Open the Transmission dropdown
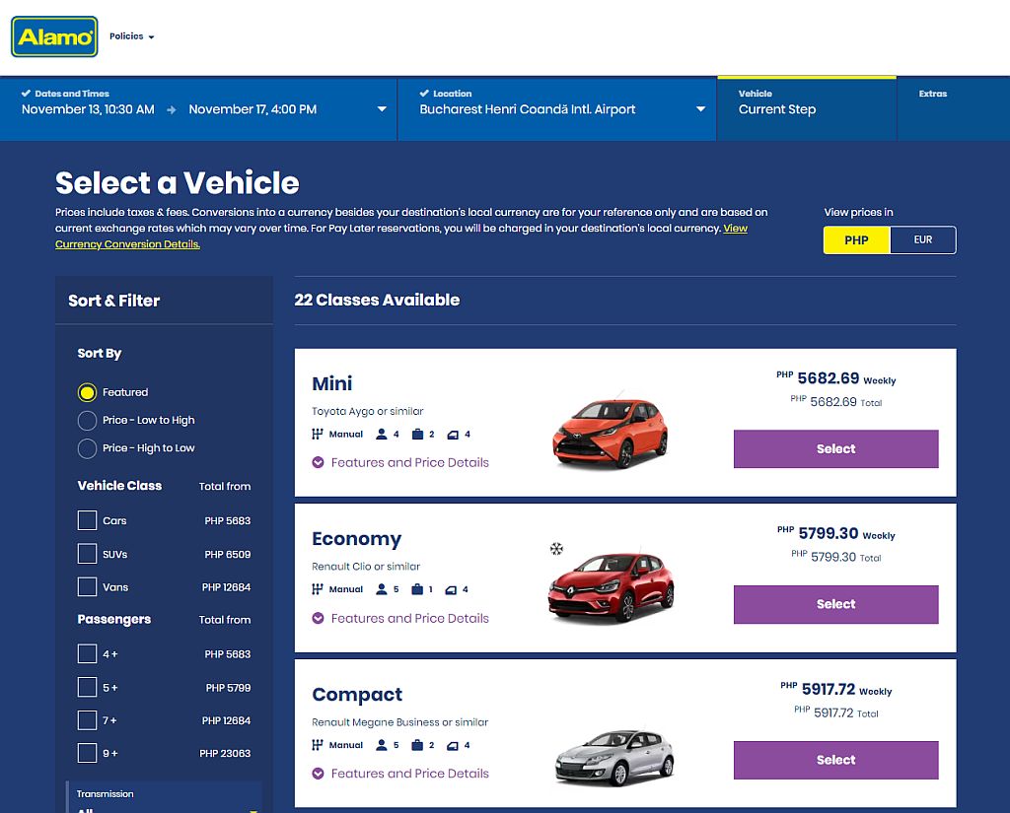1010x813 pixels. coord(165,798)
